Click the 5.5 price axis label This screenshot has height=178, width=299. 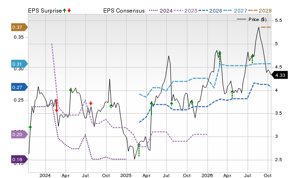click(278, 21)
